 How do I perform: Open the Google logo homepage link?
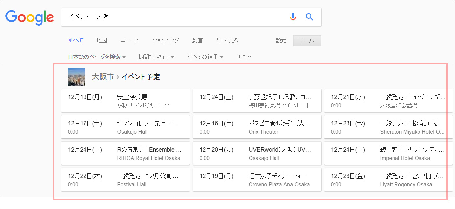30,18
